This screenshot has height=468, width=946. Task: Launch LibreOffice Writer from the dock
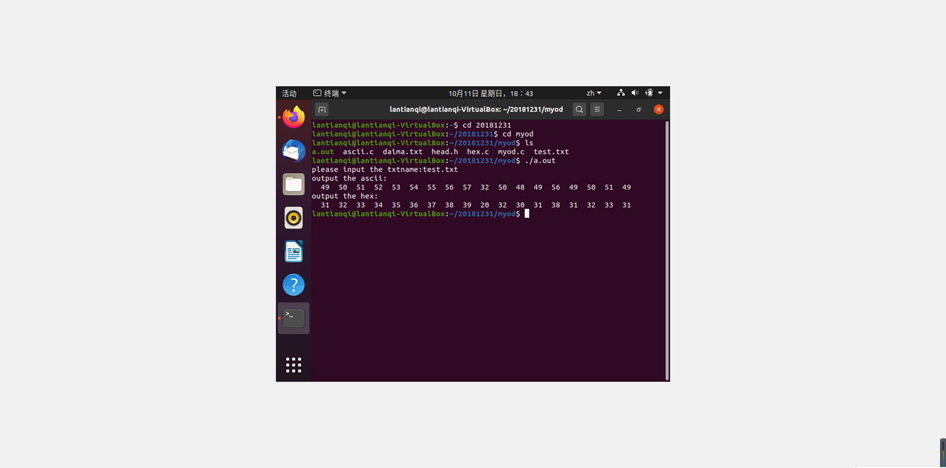tap(294, 251)
